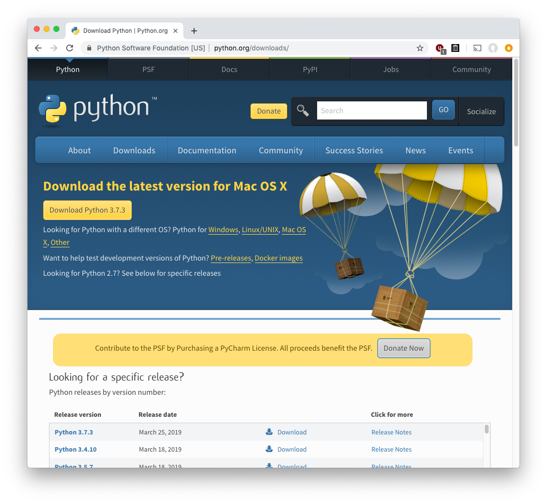Reload the page with the refresh icon
The width and height of the screenshot is (547, 504).
pos(70,48)
